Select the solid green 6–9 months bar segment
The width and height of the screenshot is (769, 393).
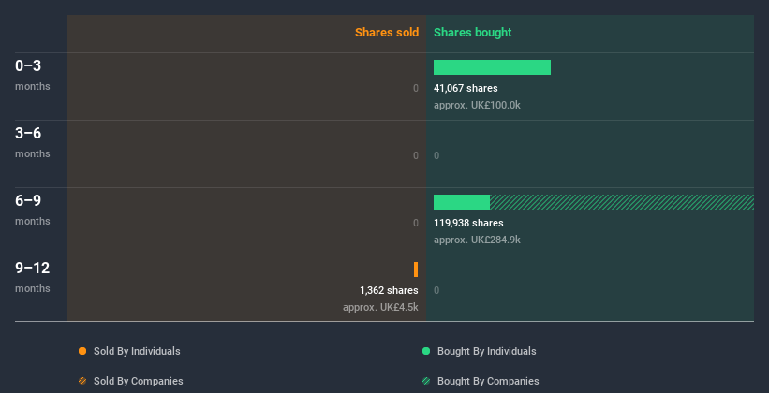(x=462, y=202)
